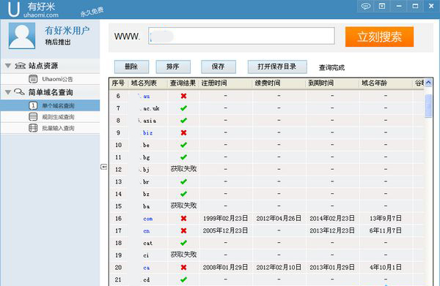Click the 查询完成 status text

click(x=331, y=67)
